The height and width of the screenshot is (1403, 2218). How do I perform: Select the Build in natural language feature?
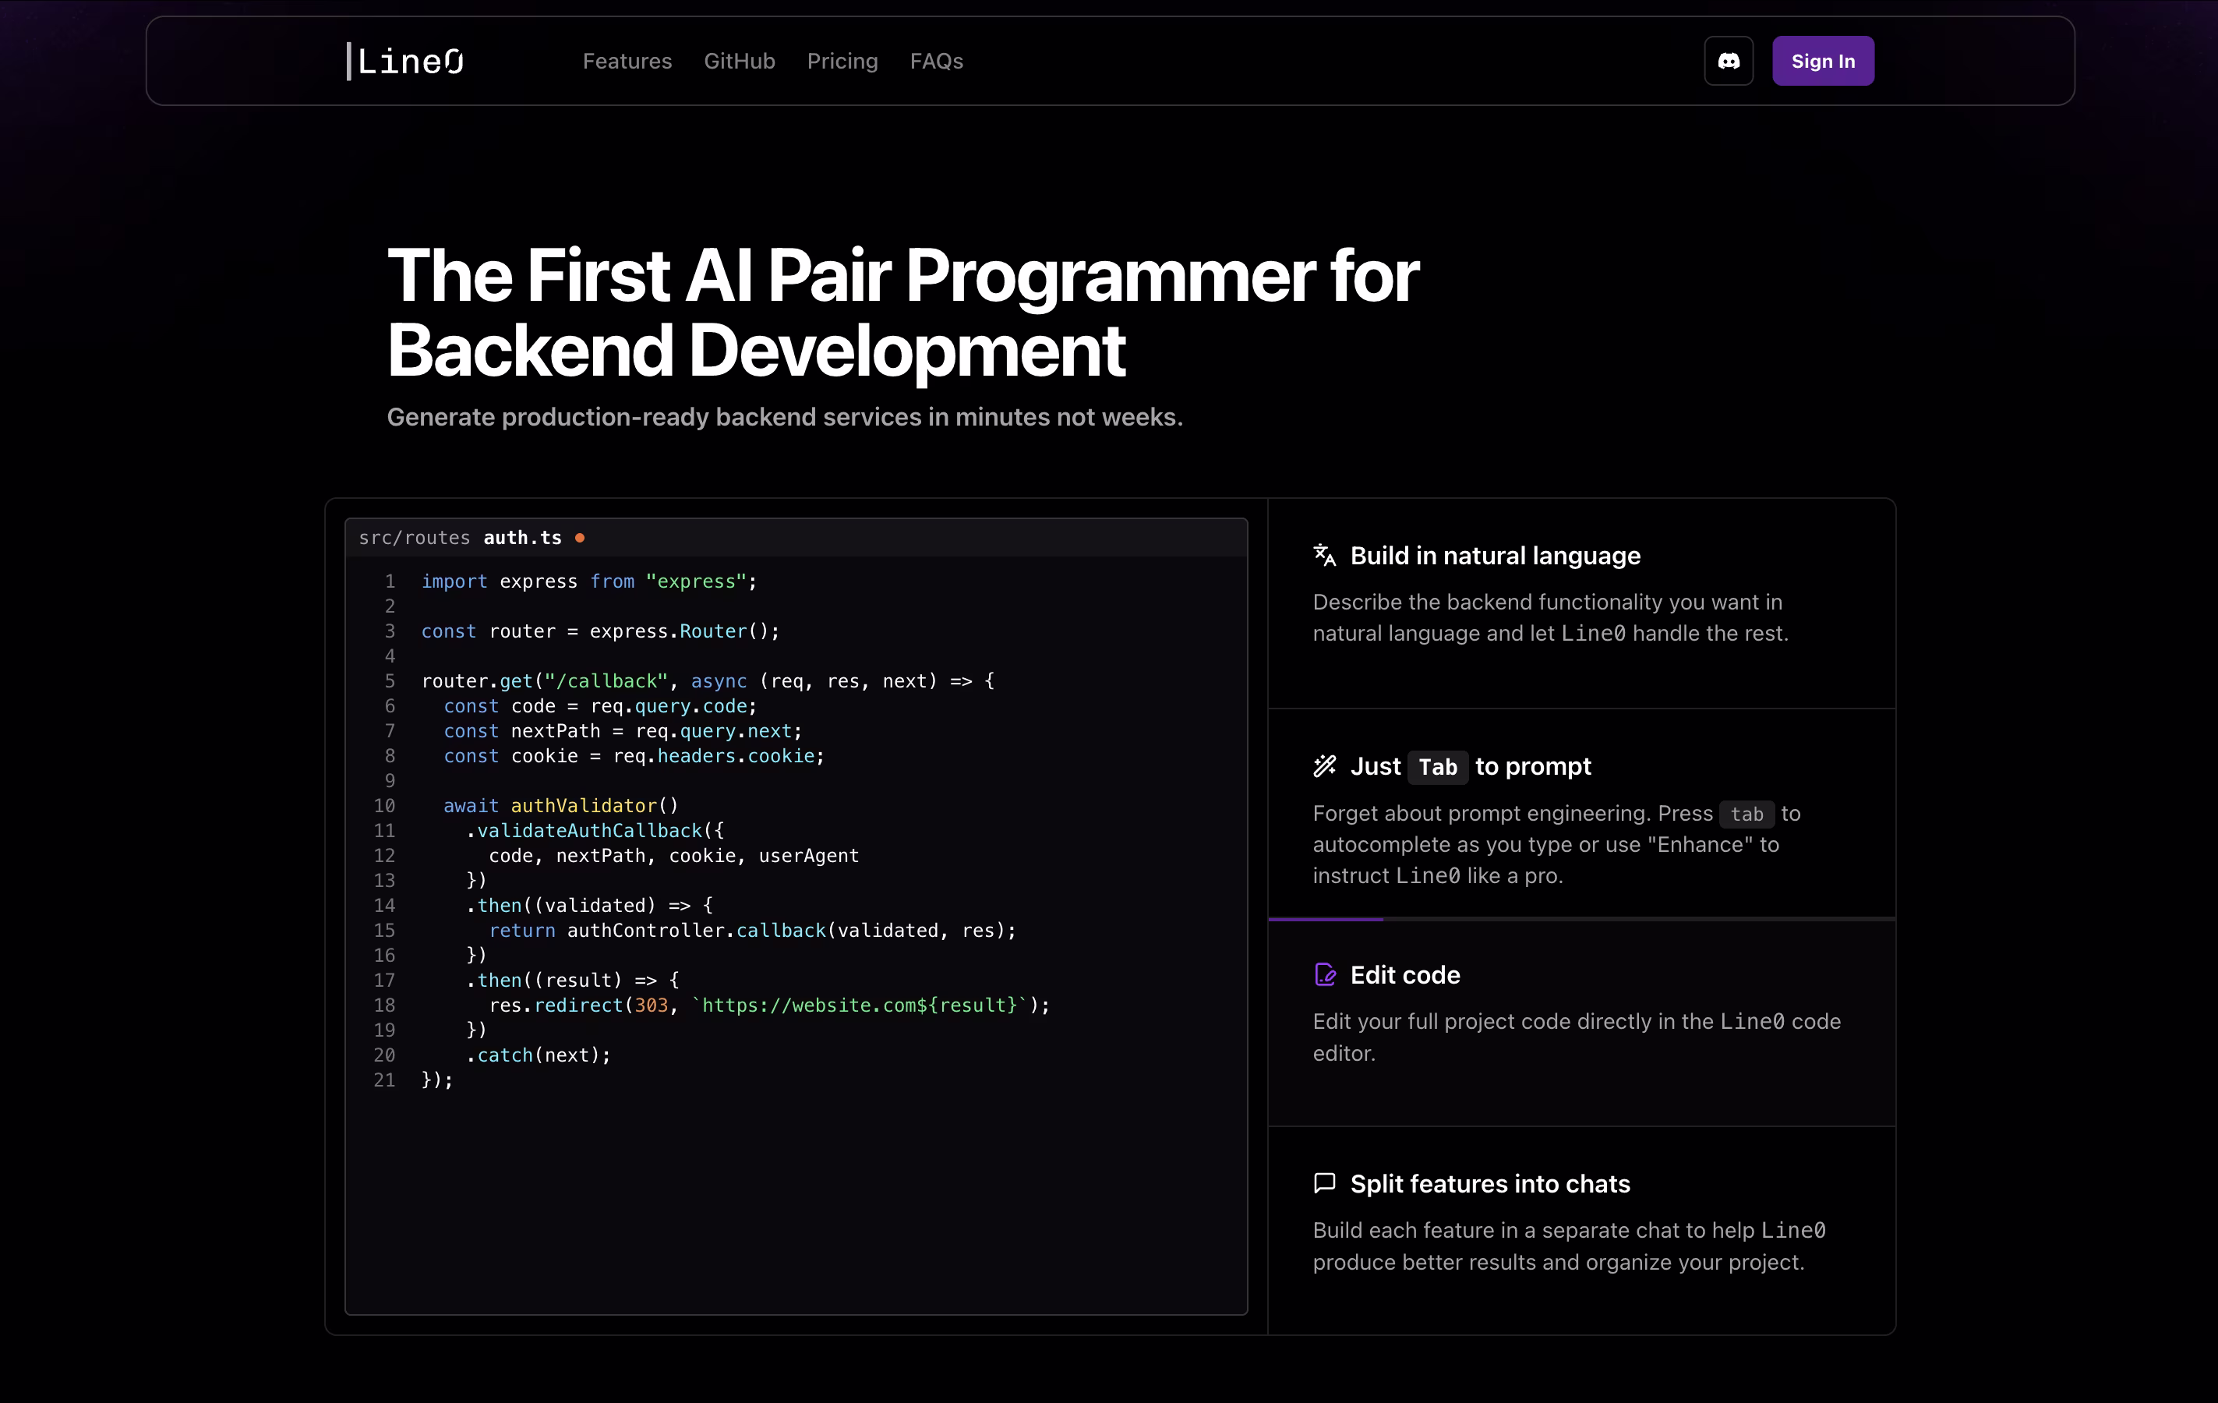coord(1494,556)
